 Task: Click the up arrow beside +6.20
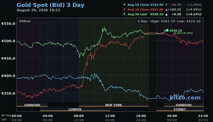[166, 14]
